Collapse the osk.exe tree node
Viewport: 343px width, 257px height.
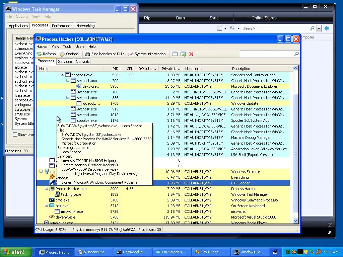46,205
